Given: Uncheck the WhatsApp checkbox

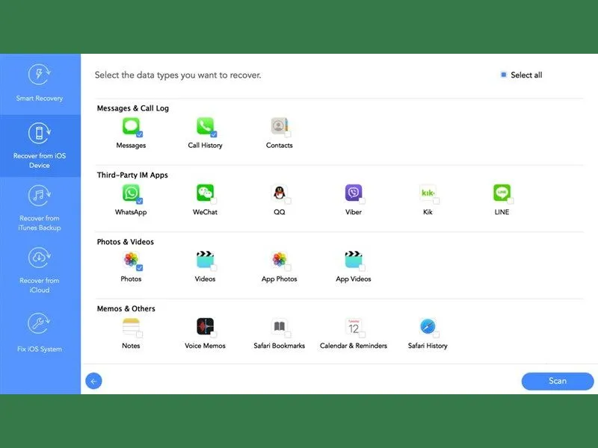Looking at the screenshot, I should tap(140, 201).
